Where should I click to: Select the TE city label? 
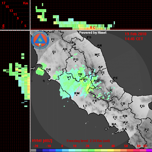pyautogui.click(x=103, y=73)
